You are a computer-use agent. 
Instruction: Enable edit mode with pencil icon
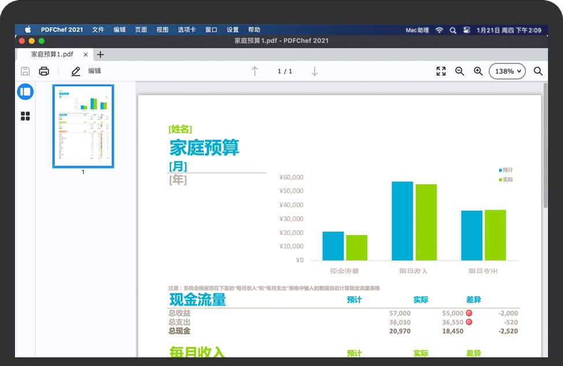pyautogui.click(x=76, y=71)
